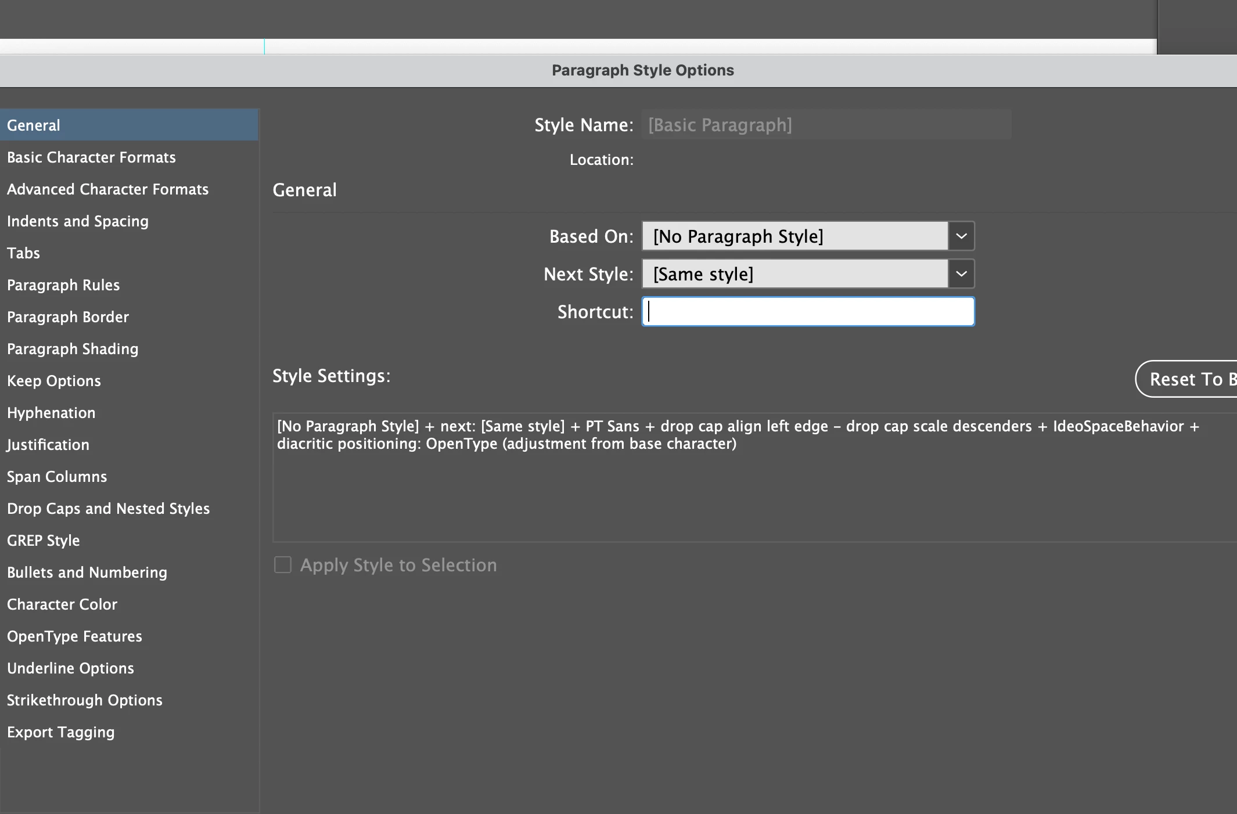Click the Shortcut input field
Screen dimensions: 1237x814
click(807, 312)
